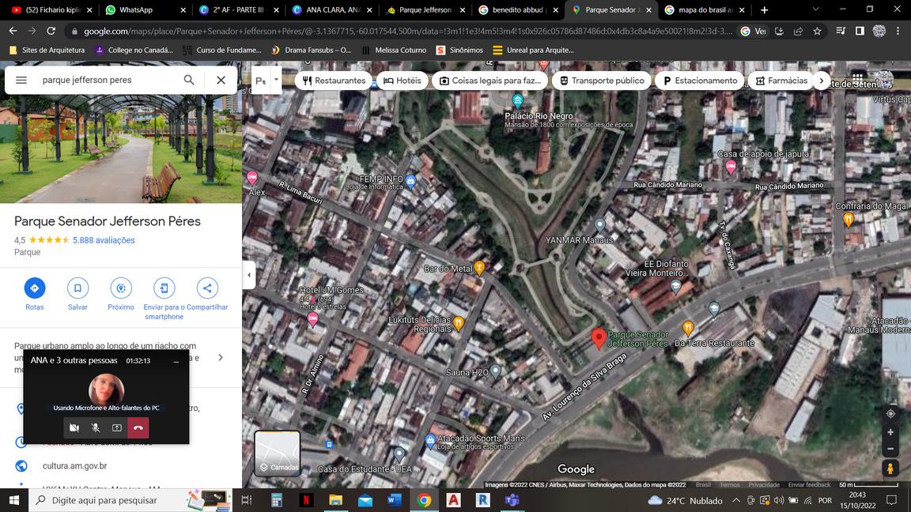The height and width of the screenshot is (512, 911).
Task: Share screen in the call window
Action: (x=117, y=427)
